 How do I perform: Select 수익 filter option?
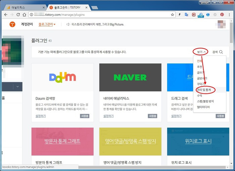[199, 96]
